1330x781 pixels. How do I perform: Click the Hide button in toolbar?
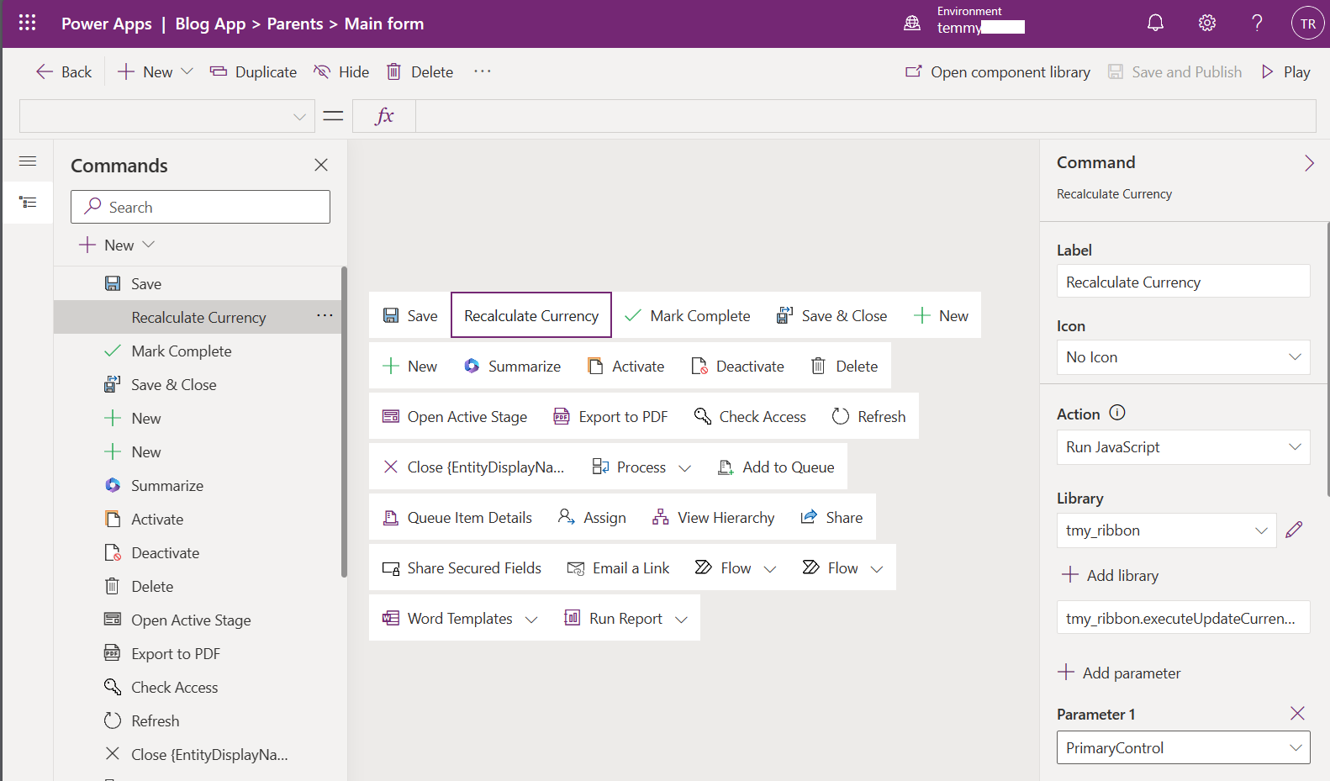[x=340, y=71]
